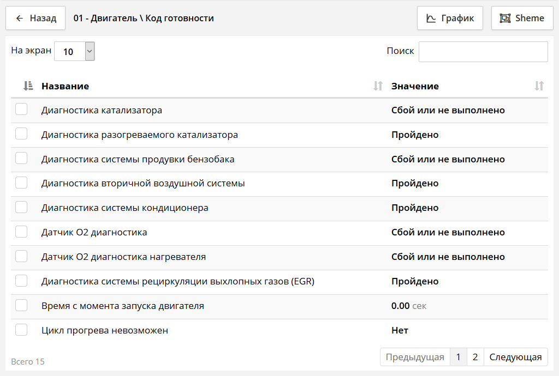Click into the Поиск search field
The height and width of the screenshot is (376, 559).
coord(483,51)
